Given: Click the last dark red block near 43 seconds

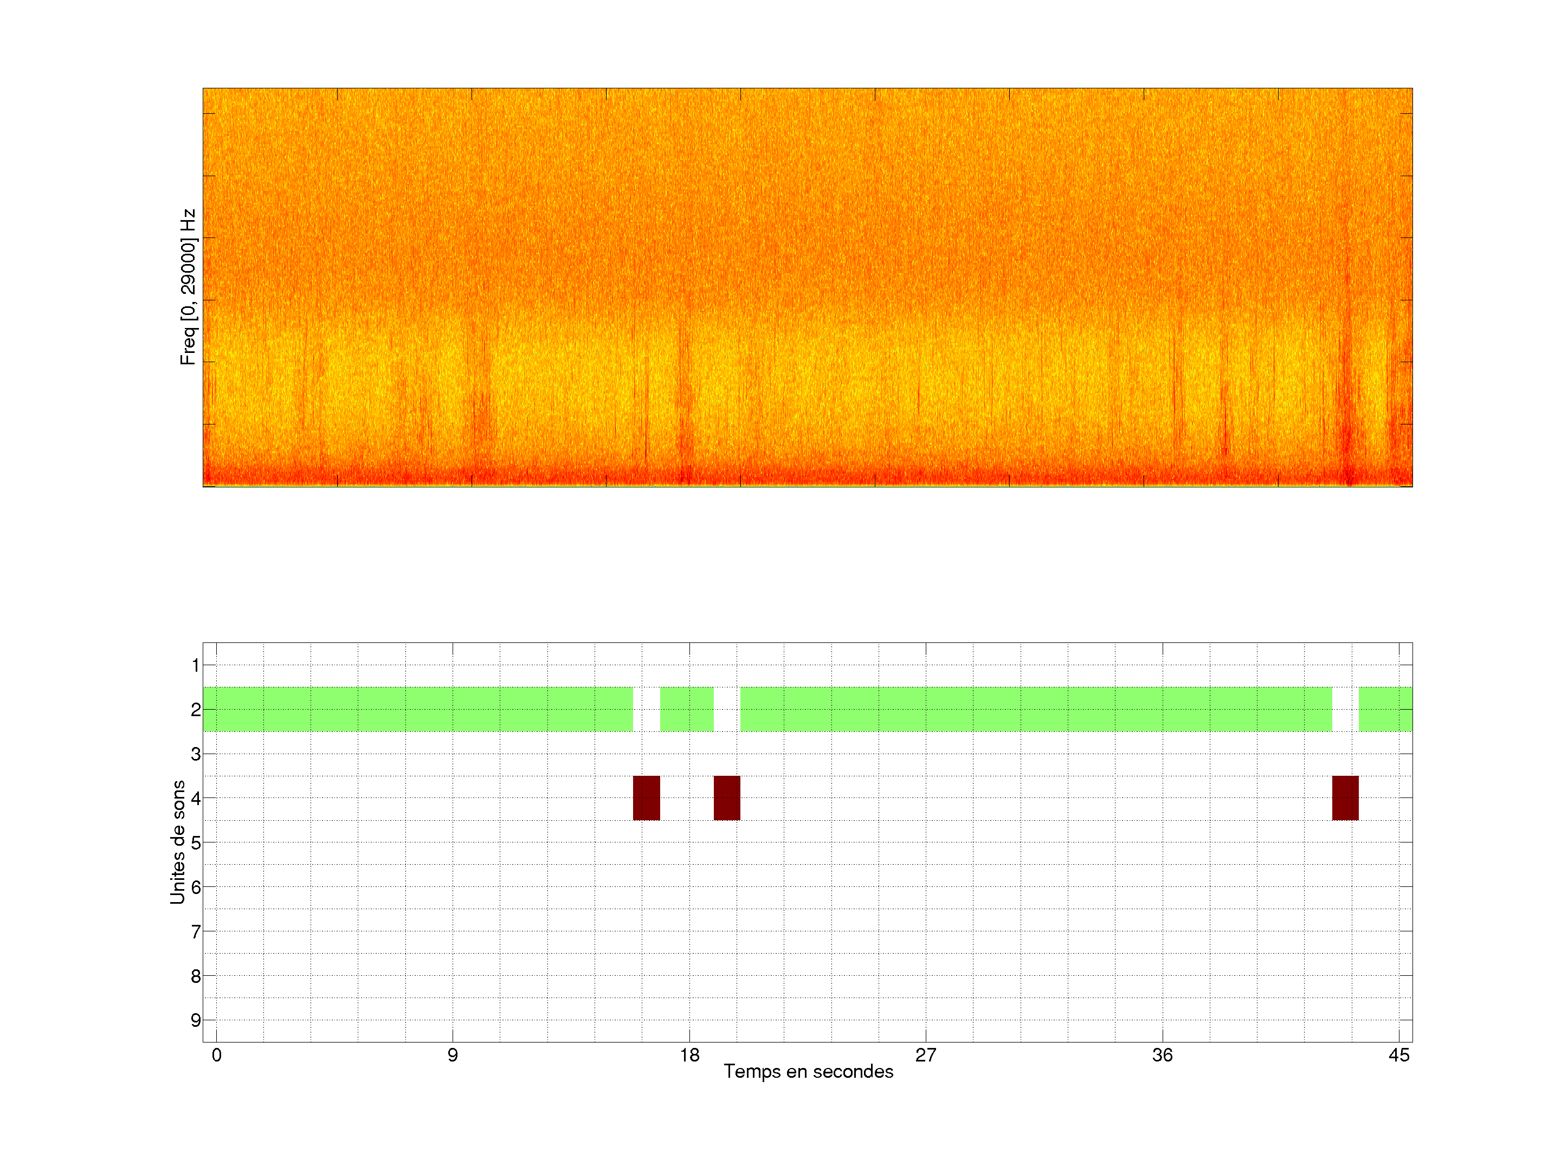Looking at the screenshot, I should [1345, 797].
